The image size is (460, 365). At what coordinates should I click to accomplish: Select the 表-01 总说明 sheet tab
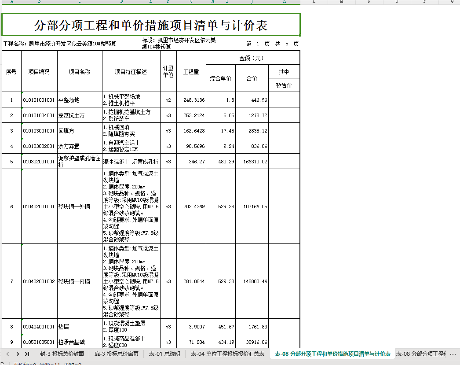click(164, 354)
